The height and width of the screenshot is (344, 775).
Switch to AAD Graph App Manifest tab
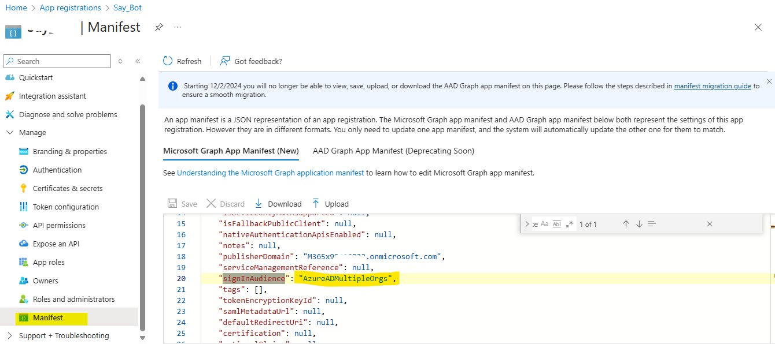pyautogui.click(x=393, y=151)
